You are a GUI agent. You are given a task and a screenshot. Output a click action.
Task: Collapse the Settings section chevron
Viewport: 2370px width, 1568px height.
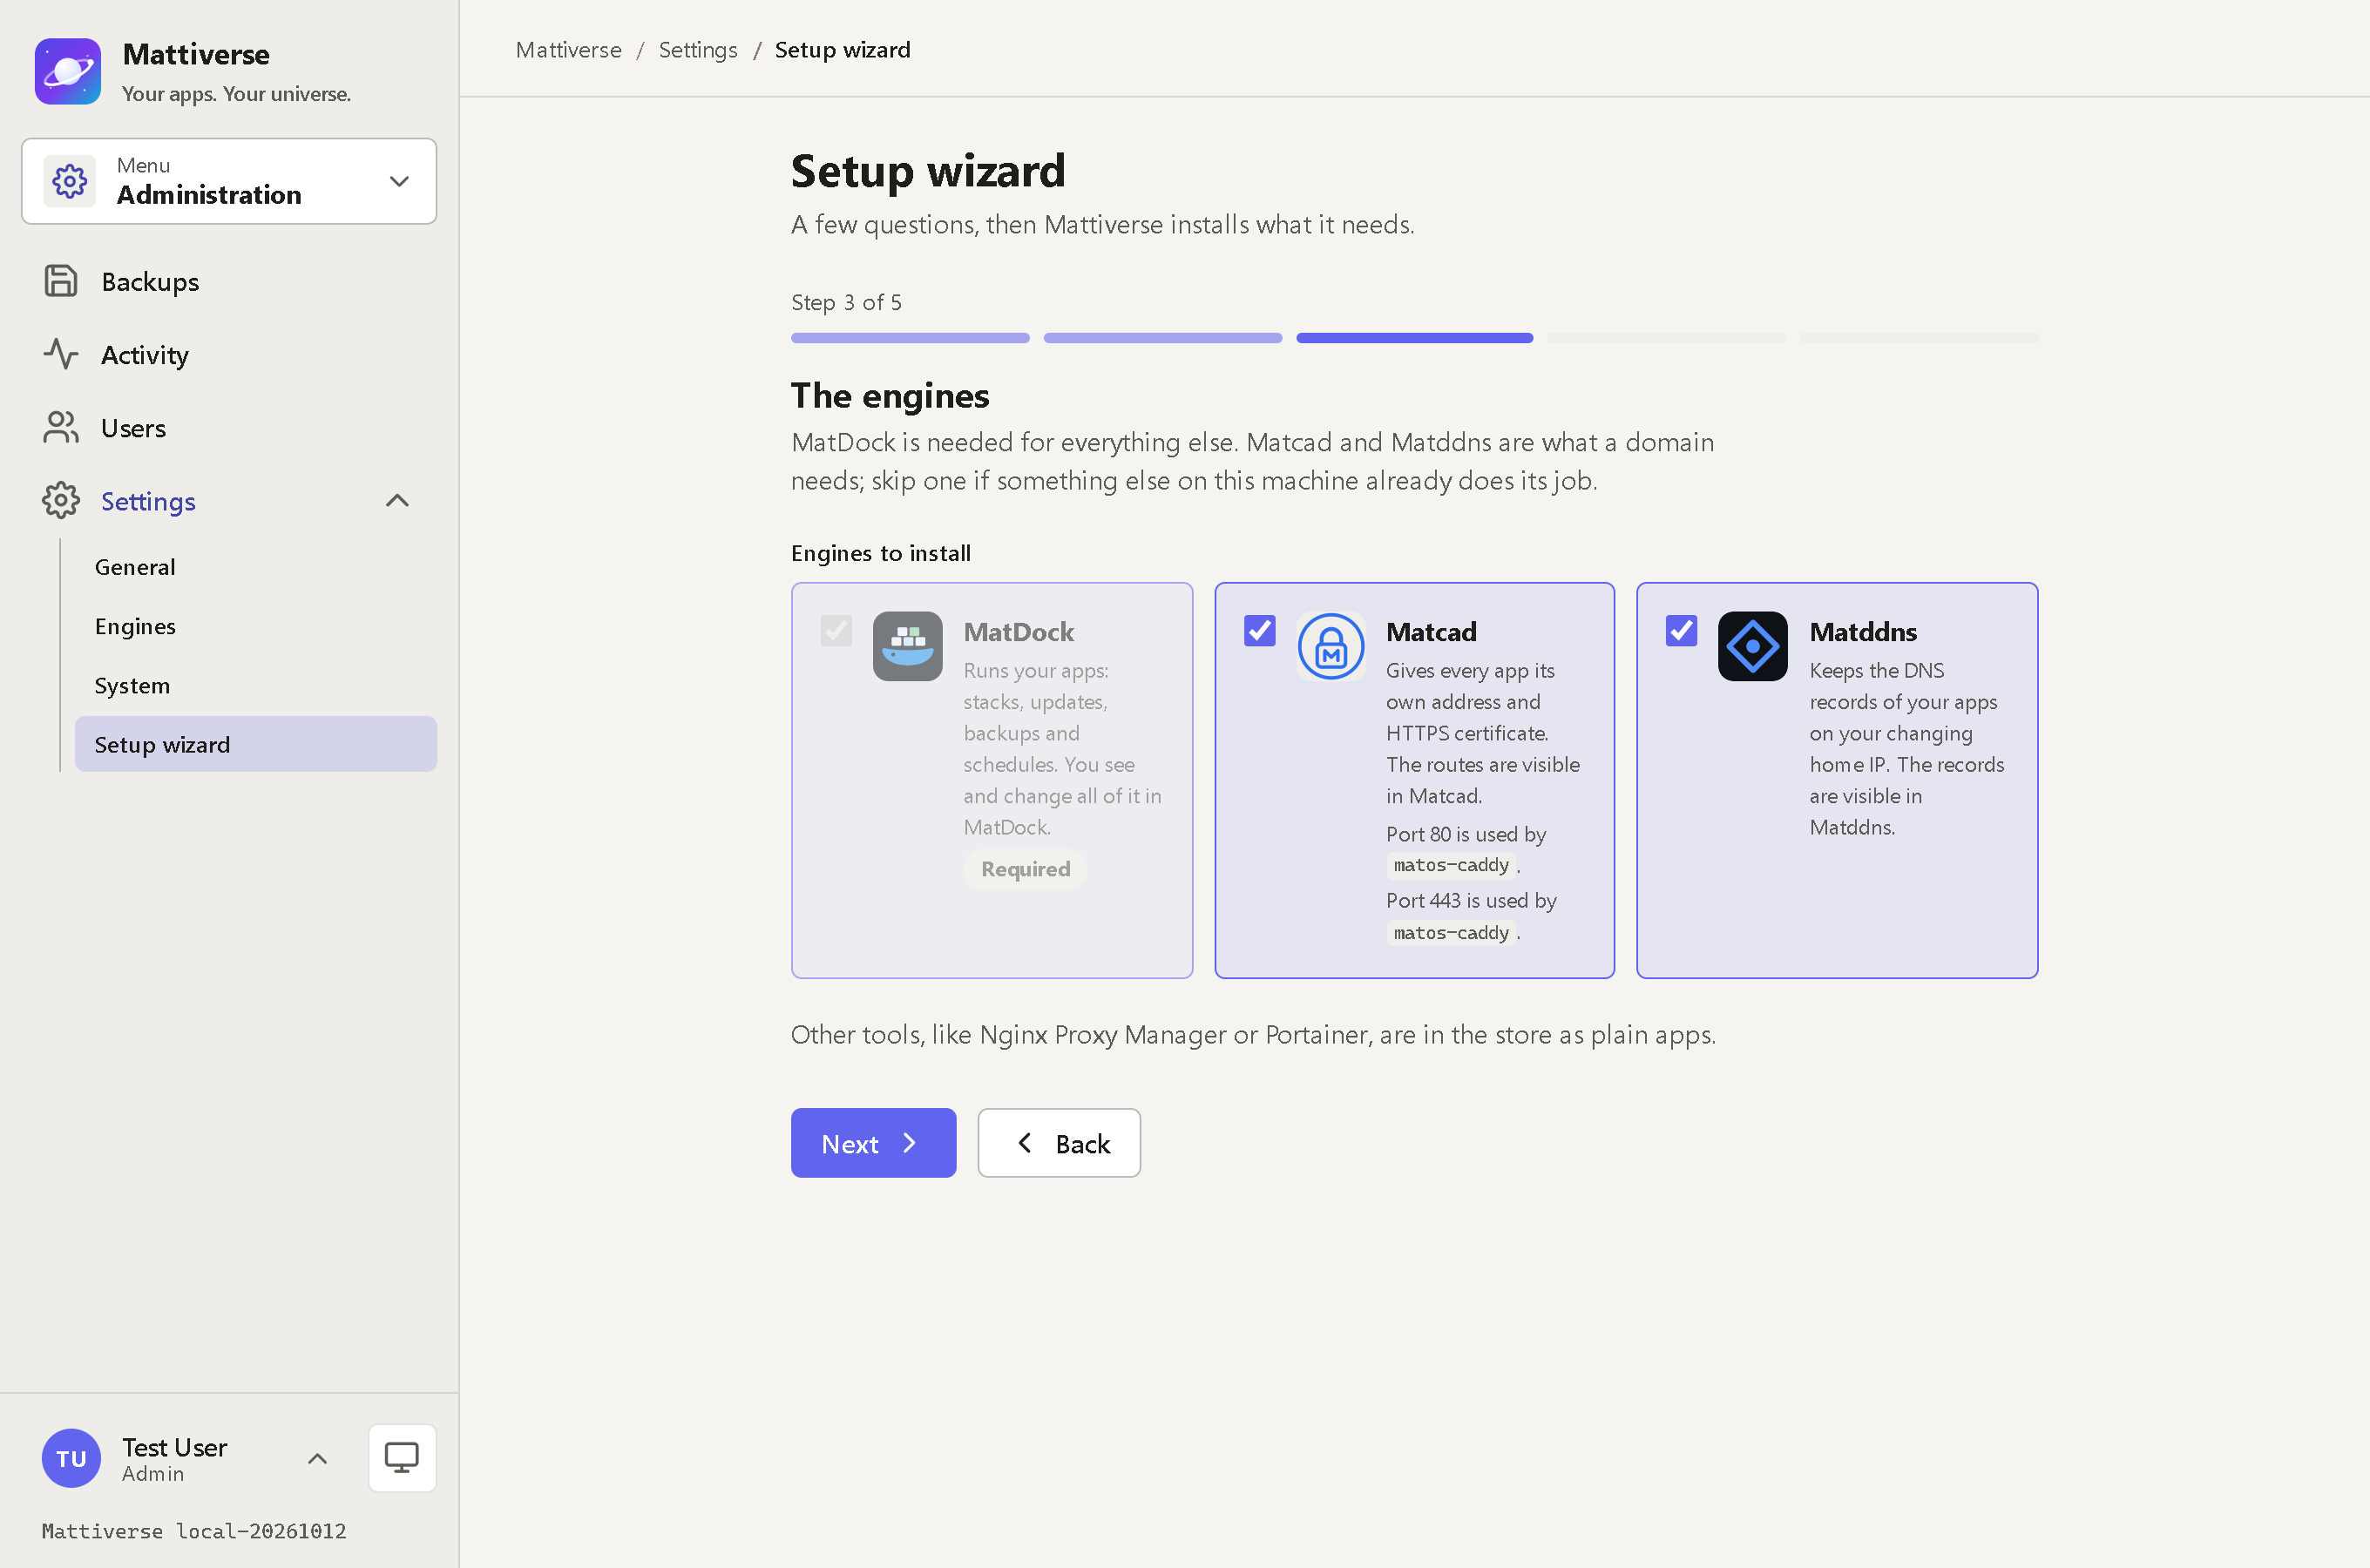(x=397, y=500)
